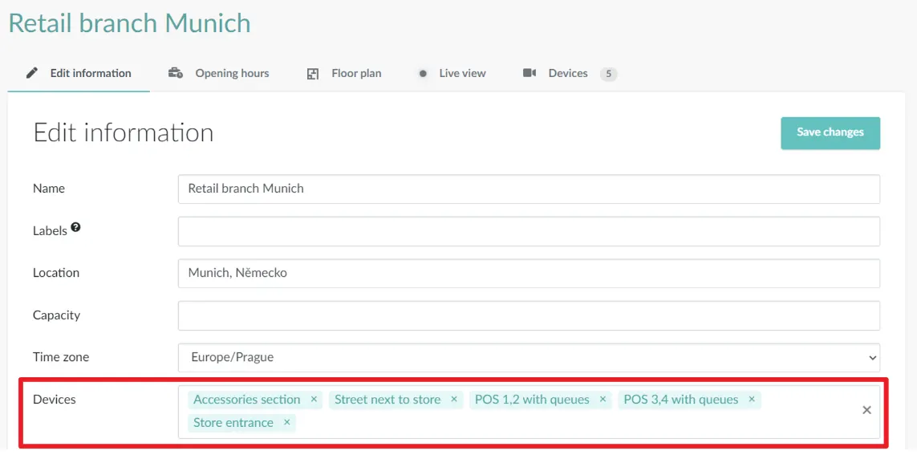Clear all selected devices with X
Screen dimensions: 917x455
coord(866,410)
